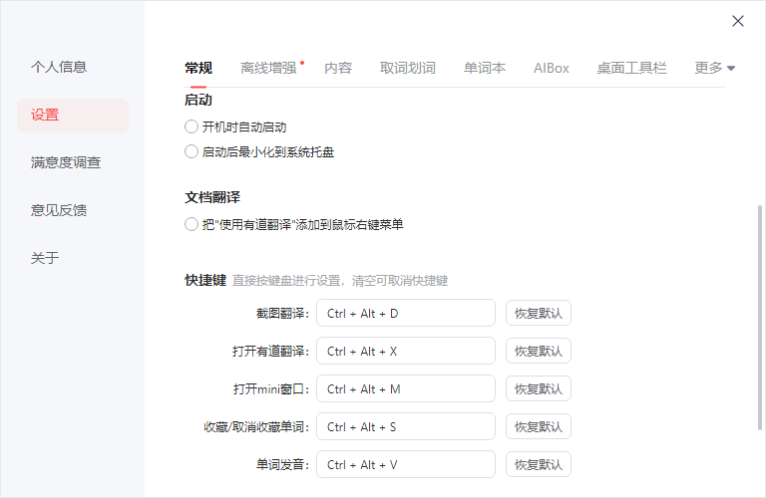The width and height of the screenshot is (766, 498).
Task: Expand the 更多 dropdown menu
Action: pos(714,68)
